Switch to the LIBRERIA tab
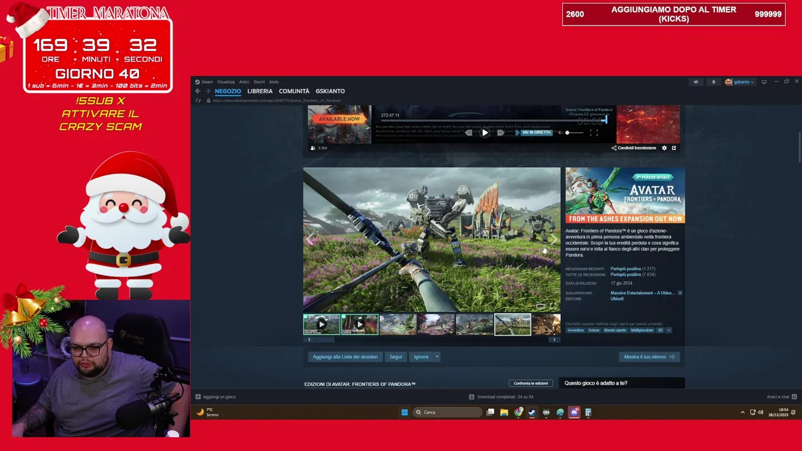Image resolution: width=802 pixels, height=451 pixels. (259, 91)
